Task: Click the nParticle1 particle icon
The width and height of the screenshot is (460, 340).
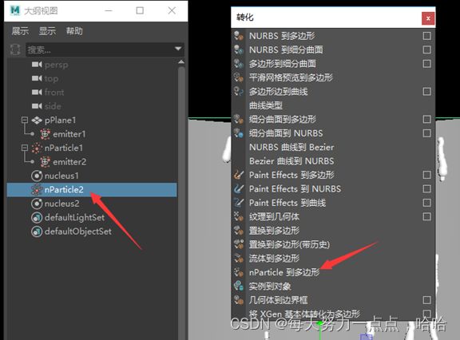Action: pyautogui.click(x=37, y=148)
